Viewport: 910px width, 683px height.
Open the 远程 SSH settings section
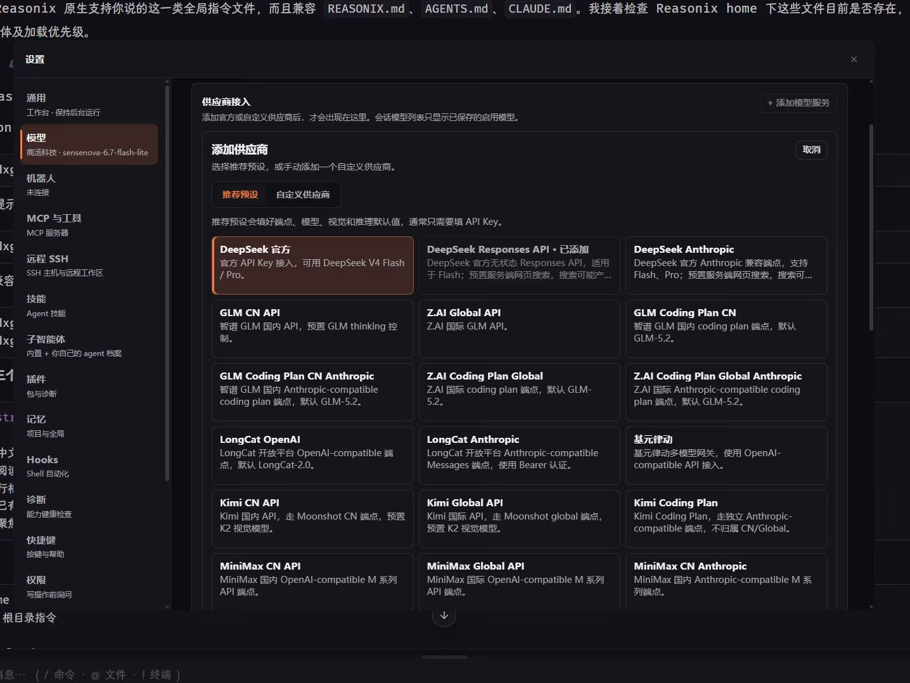coord(89,265)
